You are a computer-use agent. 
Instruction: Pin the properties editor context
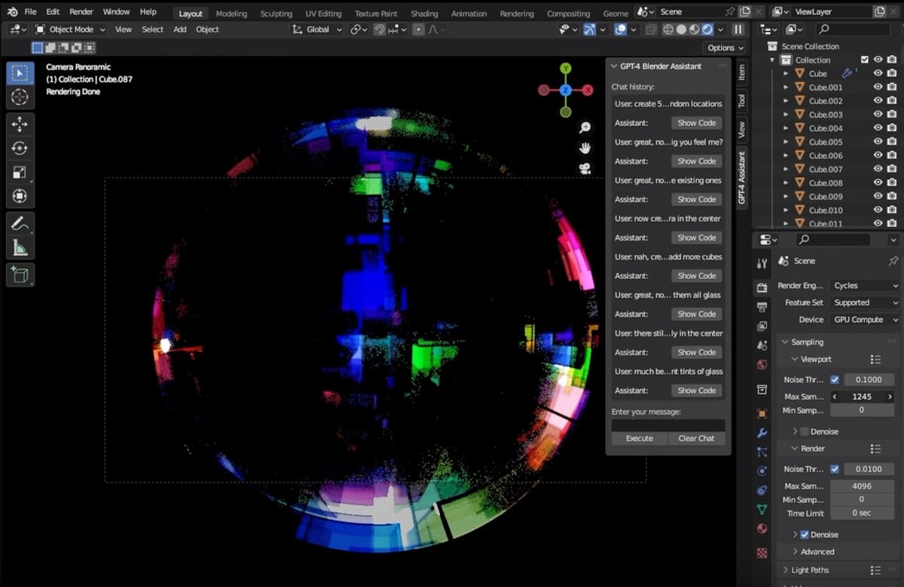(893, 260)
